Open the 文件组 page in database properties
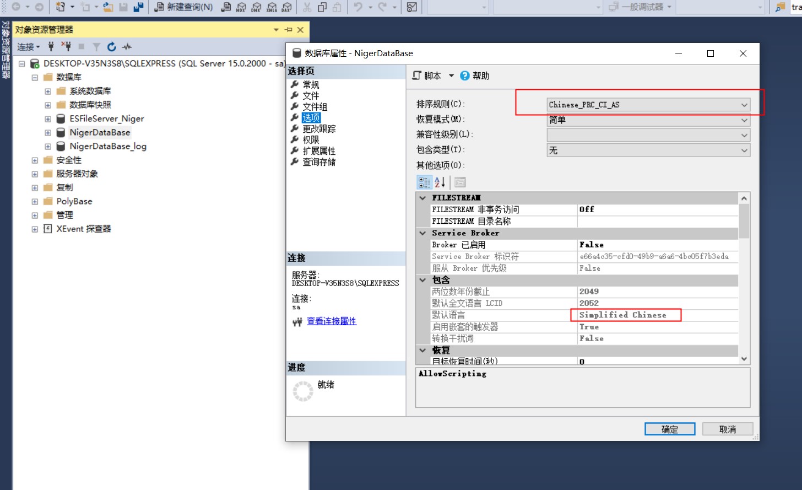 (x=315, y=107)
